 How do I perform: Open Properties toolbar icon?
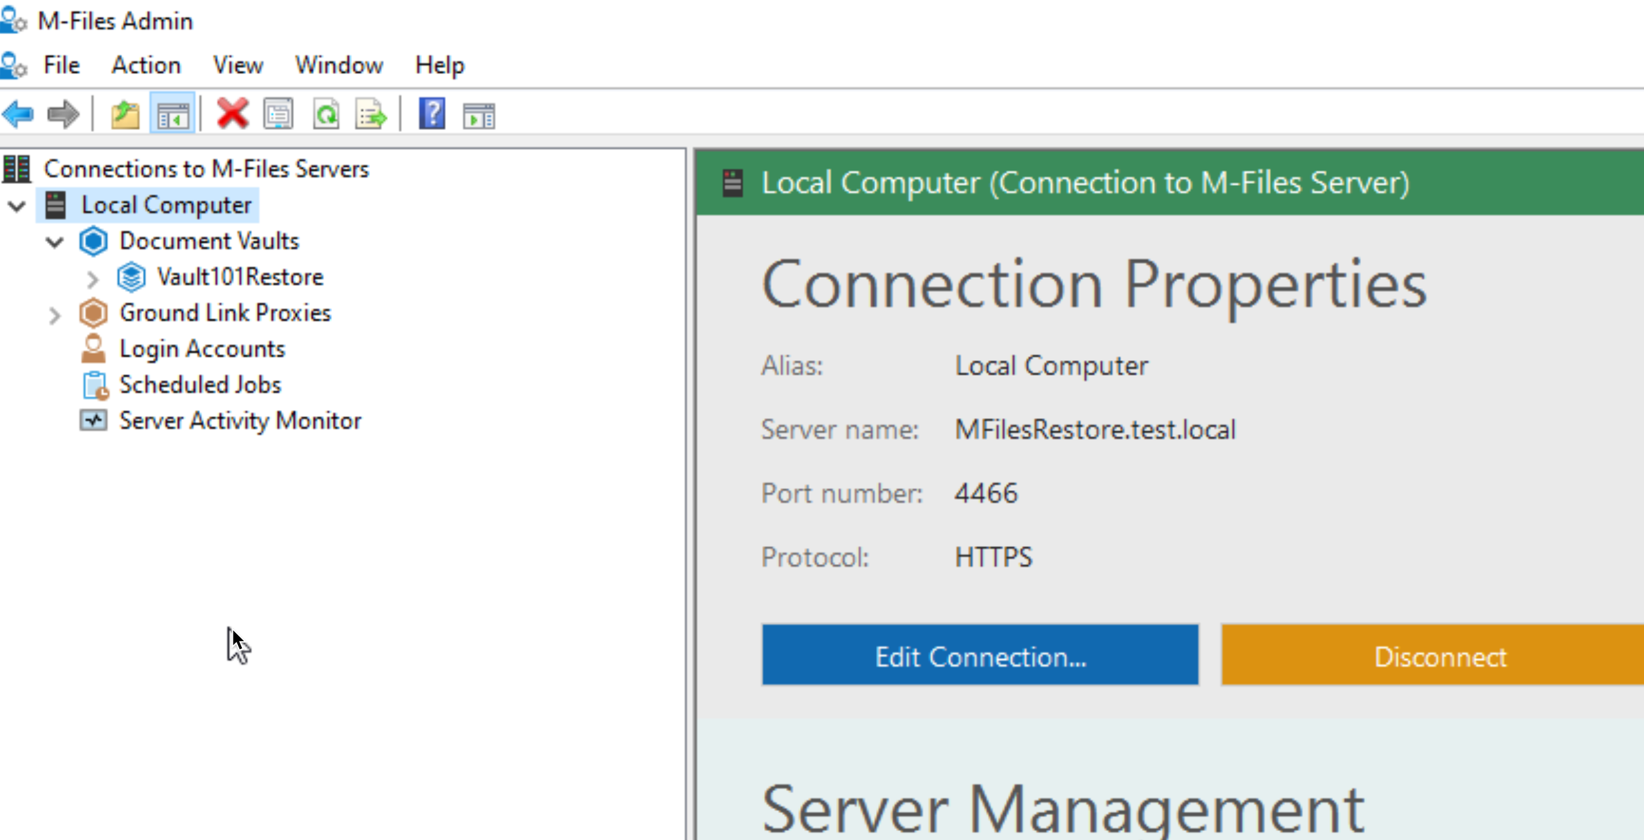point(279,115)
